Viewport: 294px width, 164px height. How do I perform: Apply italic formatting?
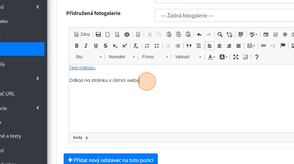pyautogui.click(x=86, y=46)
